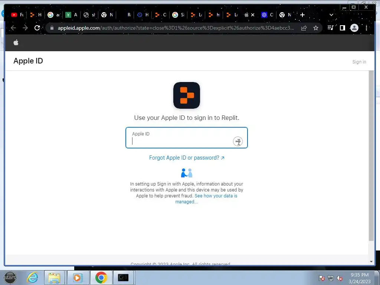Click the Replit app logo
This screenshot has height=285, width=380.
187,95
